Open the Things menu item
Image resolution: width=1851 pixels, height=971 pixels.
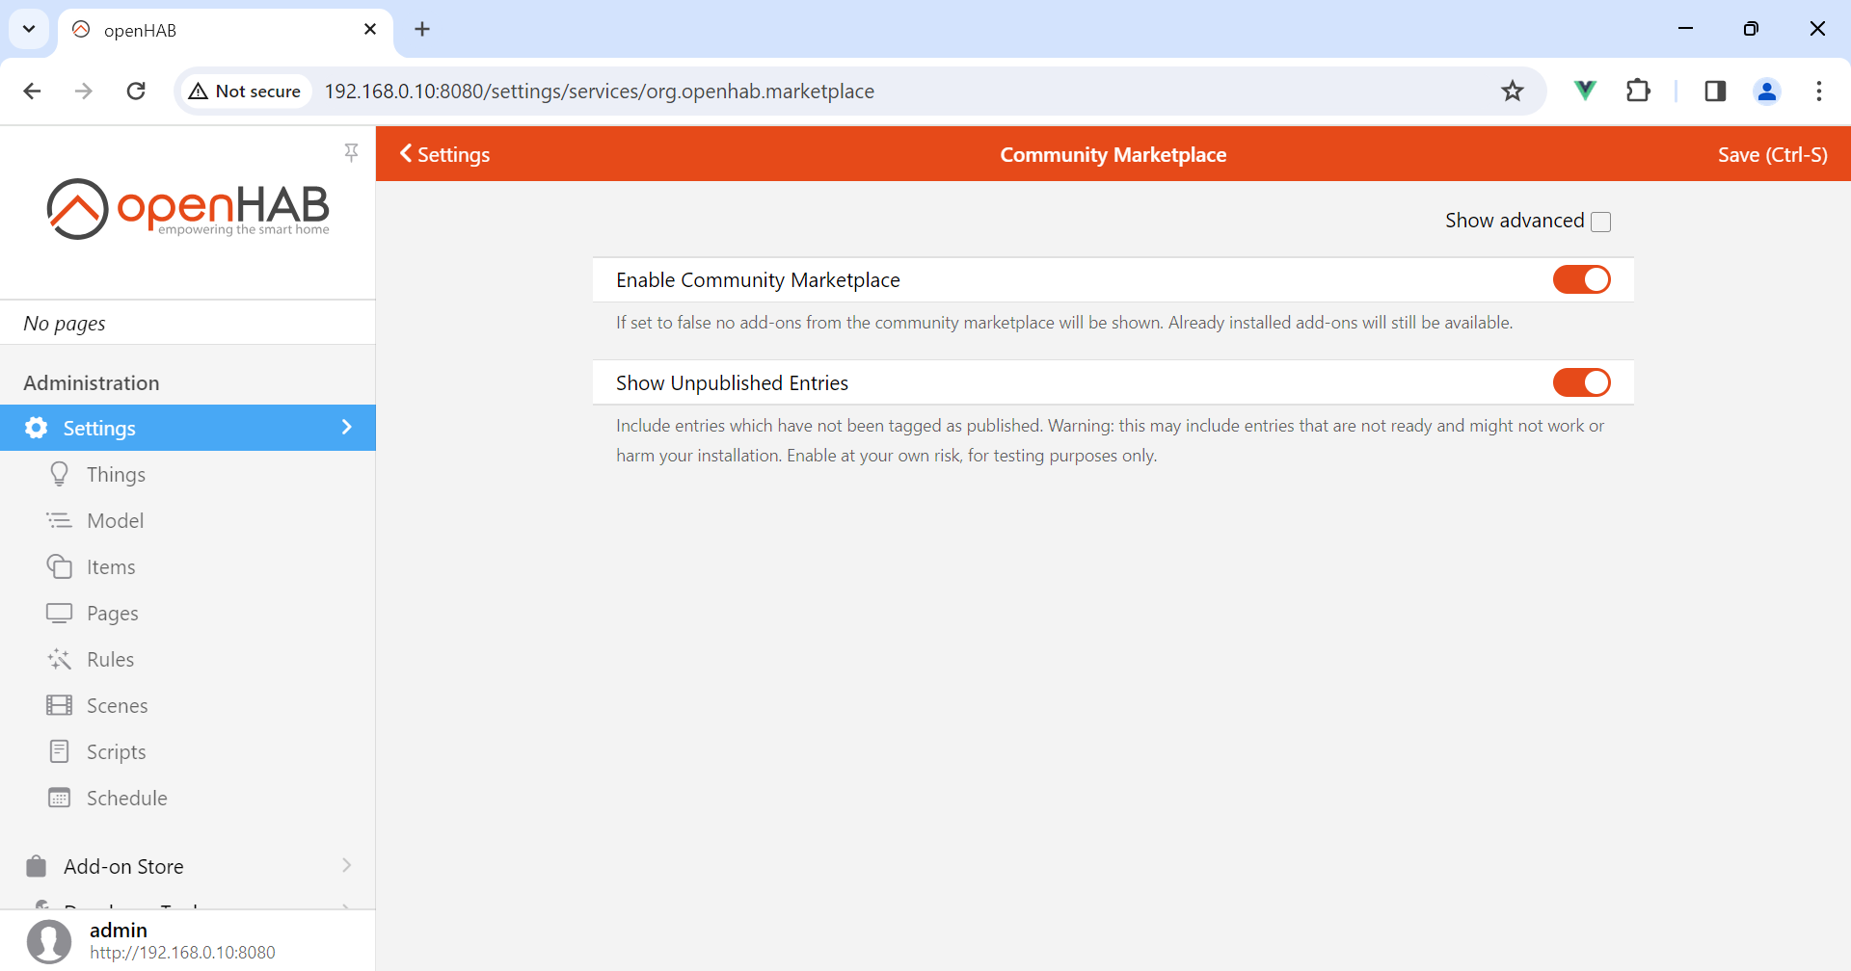[188, 474]
